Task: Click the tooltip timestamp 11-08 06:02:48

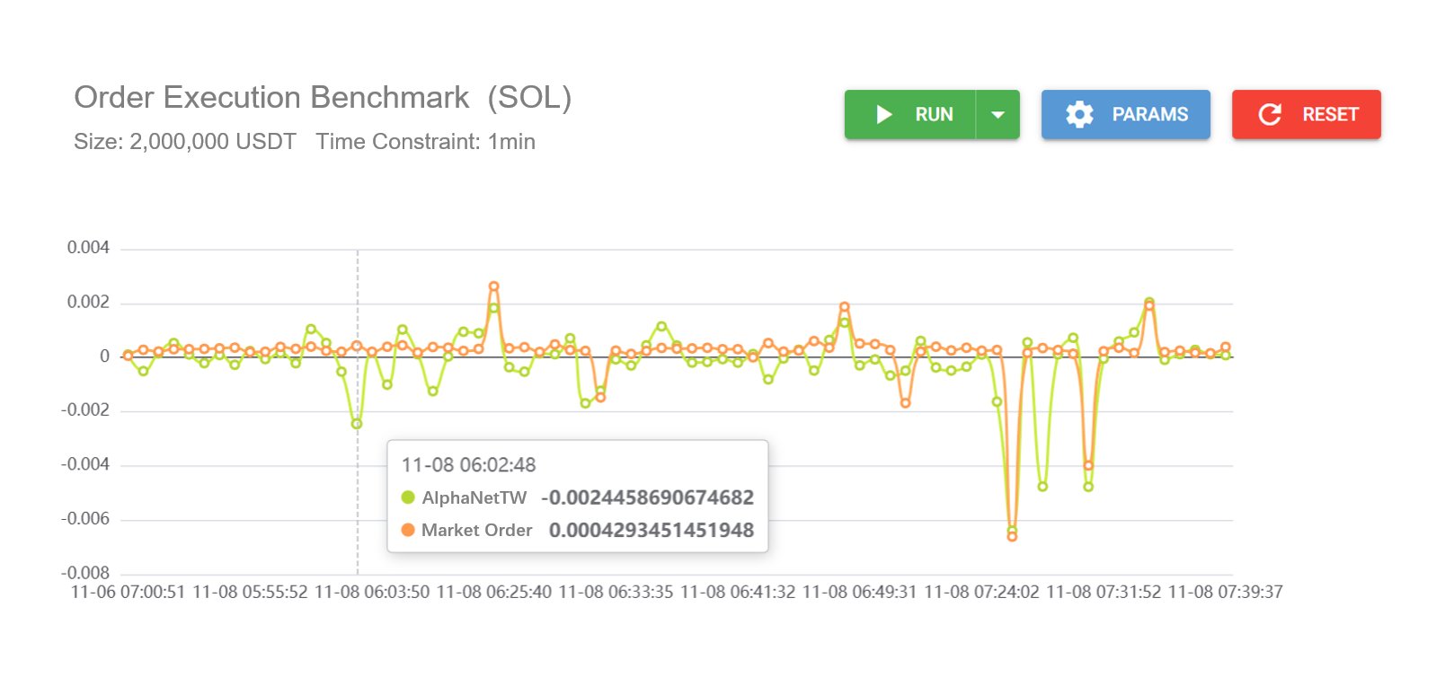Action: [468, 465]
